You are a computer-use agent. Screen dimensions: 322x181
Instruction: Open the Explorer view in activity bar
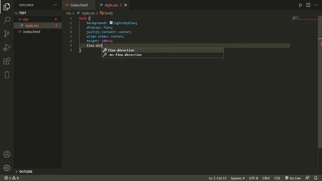click(x=7, y=7)
